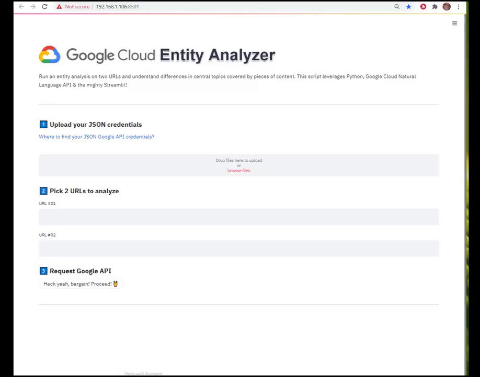This screenshot has width=480, height=377.
Task: Click the URL #02 input field
Action: (x=238, y=248)
